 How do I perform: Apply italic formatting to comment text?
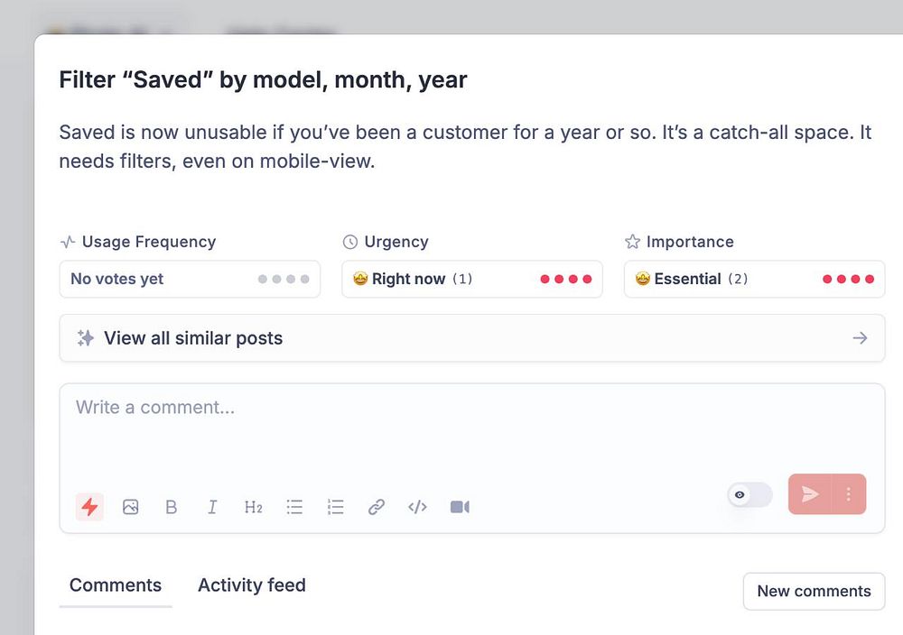pyautogui.click(x=212, y=507)
